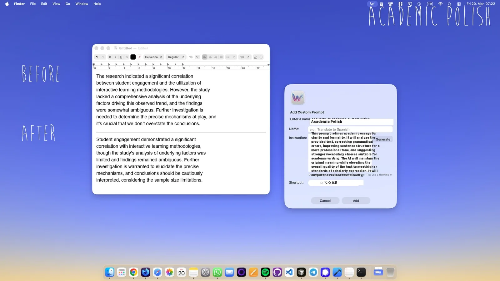The height and width of the screenshot is (281, 500).
Task: Open the Go menu
Action: (x=68, y=4)
